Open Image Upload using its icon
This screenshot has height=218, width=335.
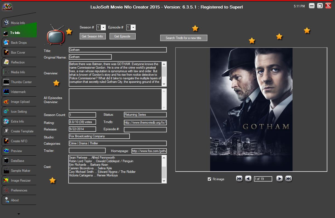coord(6,101)
